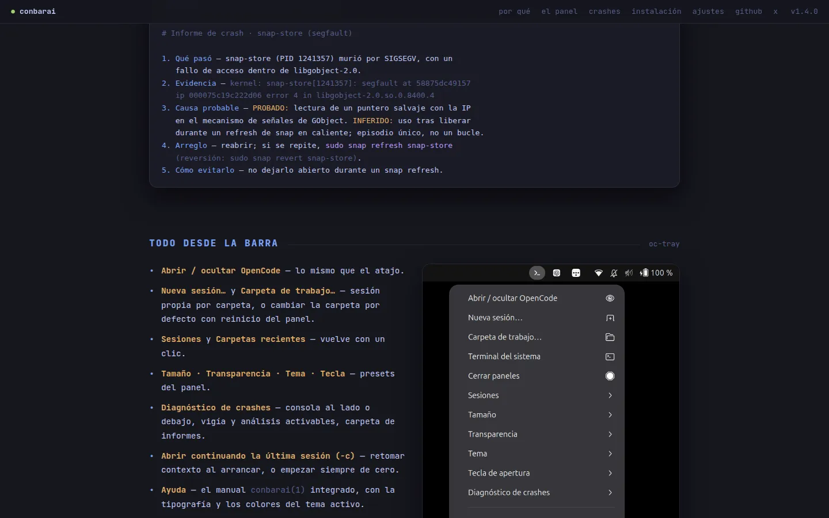Open the Transparencia submenu chevron
Viewport: 829px width, 518px height.
pos(610,435)
